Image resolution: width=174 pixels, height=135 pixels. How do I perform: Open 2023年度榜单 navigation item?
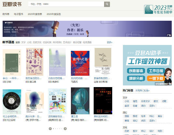click(x=35, y=14)
